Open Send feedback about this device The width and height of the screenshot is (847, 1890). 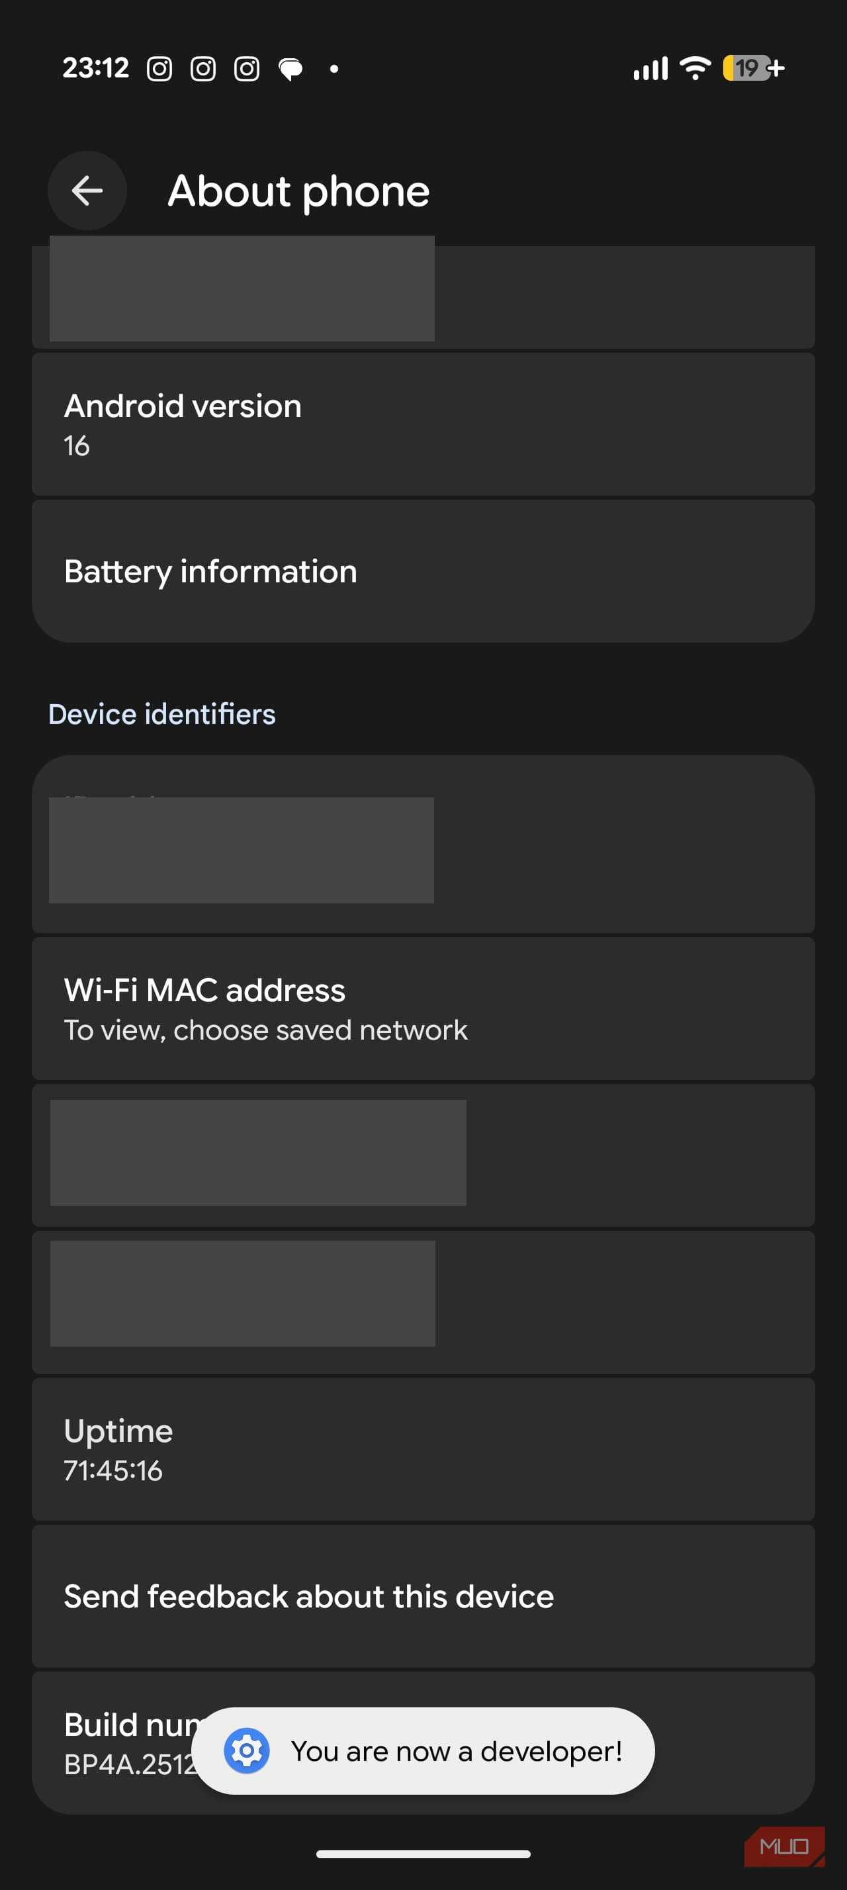423,1596
